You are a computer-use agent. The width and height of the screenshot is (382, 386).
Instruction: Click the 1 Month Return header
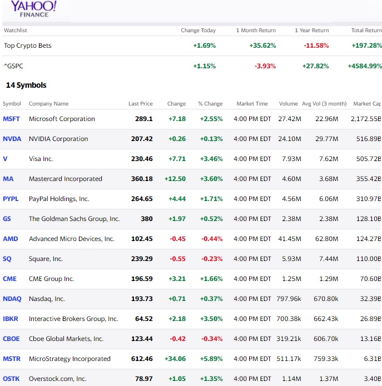[x=256, y=31]
